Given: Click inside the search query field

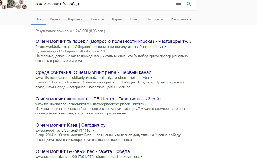Looking at the screenshot, I should (104, 4).
